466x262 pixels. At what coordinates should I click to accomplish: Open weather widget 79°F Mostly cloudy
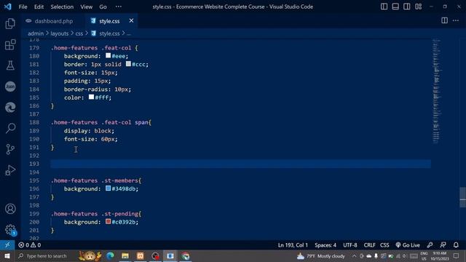point(321,255)
